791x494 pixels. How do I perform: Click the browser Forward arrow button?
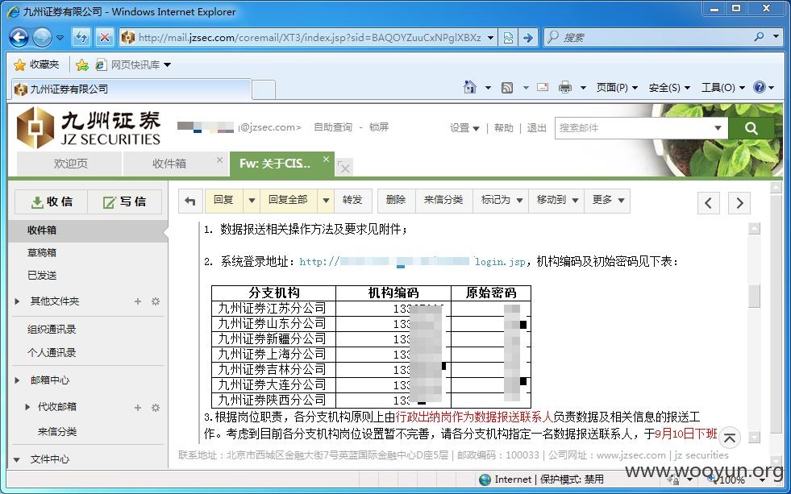coord(42,37)
